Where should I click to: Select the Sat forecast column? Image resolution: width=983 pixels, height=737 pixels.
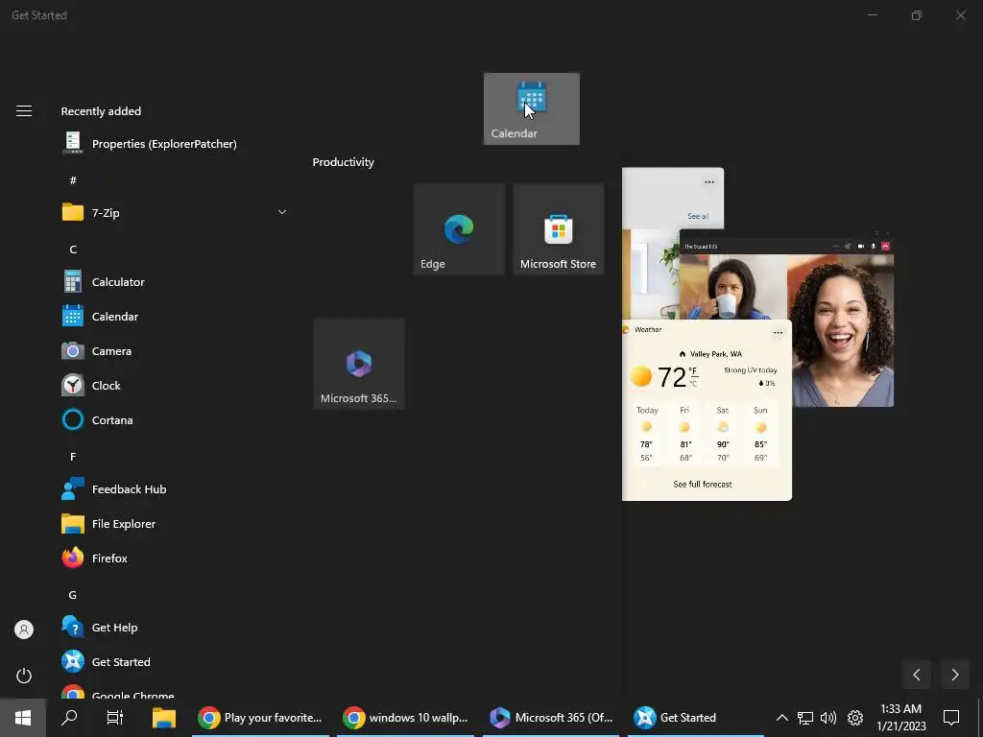(722, 437)
